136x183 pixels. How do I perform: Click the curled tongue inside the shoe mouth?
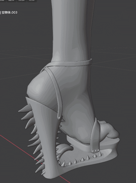click(x=65, y=148)
